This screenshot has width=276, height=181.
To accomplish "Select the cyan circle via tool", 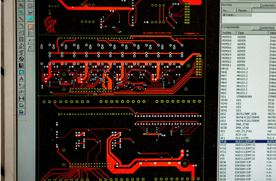I will coord(21,12).
